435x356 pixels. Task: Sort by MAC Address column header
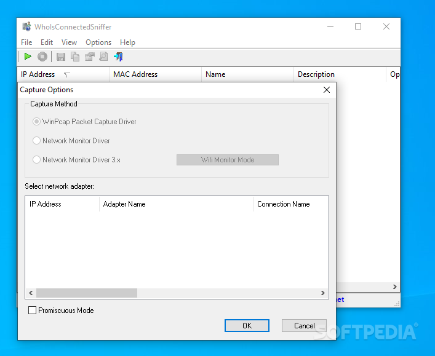click(x=155, y=74)
